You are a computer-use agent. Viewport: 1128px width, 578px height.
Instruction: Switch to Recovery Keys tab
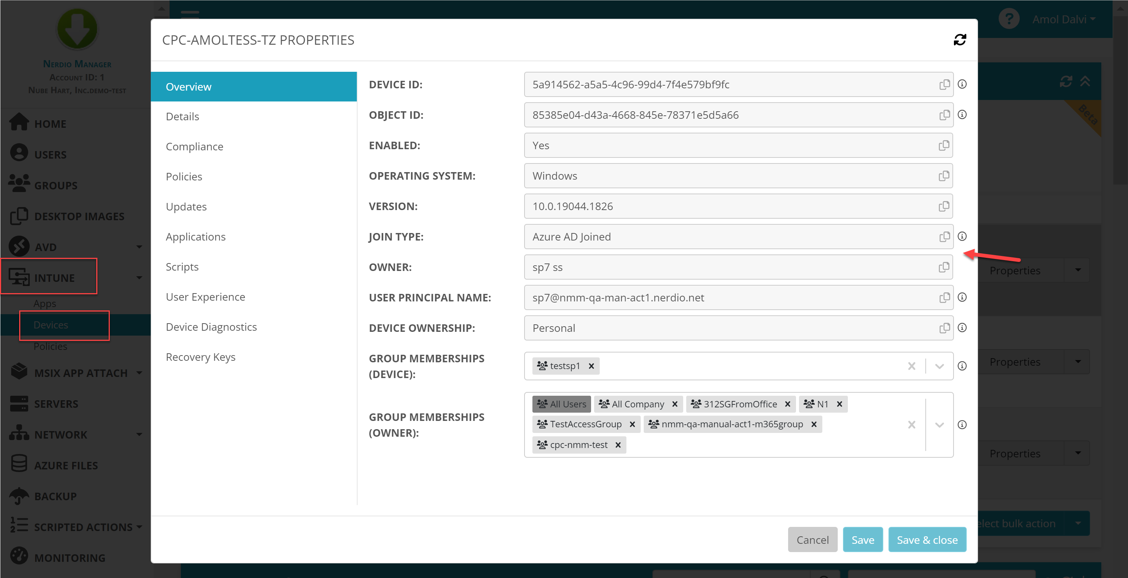200,357
